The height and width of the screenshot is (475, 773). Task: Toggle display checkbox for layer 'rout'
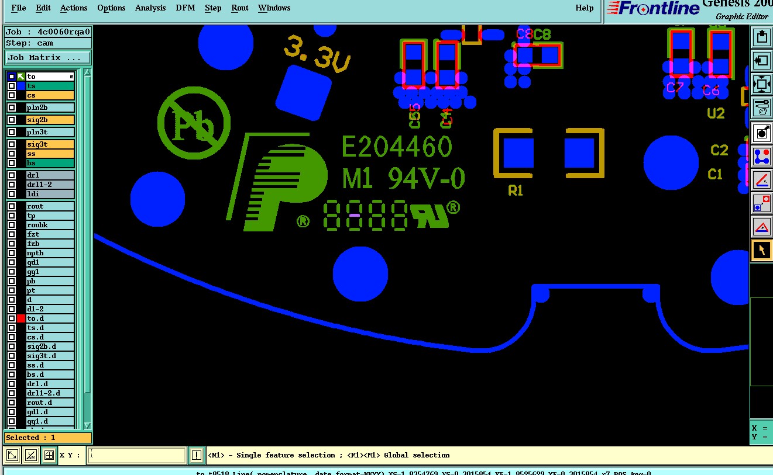point(11,206)
